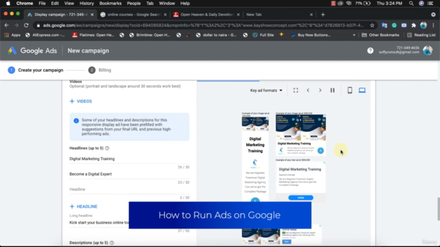Open the Bookmarks menu
Viewport: 440px width, 247px height.
(110, 3)
